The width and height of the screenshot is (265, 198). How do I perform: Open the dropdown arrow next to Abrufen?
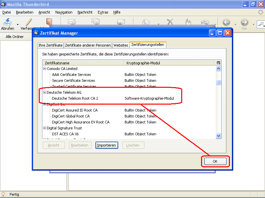coord(18,24)
